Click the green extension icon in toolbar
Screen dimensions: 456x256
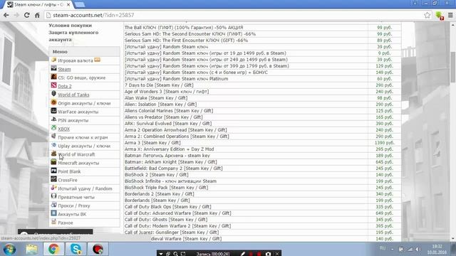pyautogui.click(x=440, y=16)
